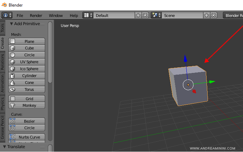Screen dimensions: 243x152
Task: Switch to the Physics tab
Action: [2, 104]
